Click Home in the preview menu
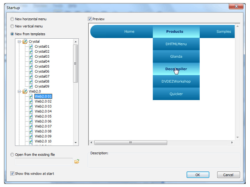This screenshot has height=187, width=250. (x=129, y=31)
